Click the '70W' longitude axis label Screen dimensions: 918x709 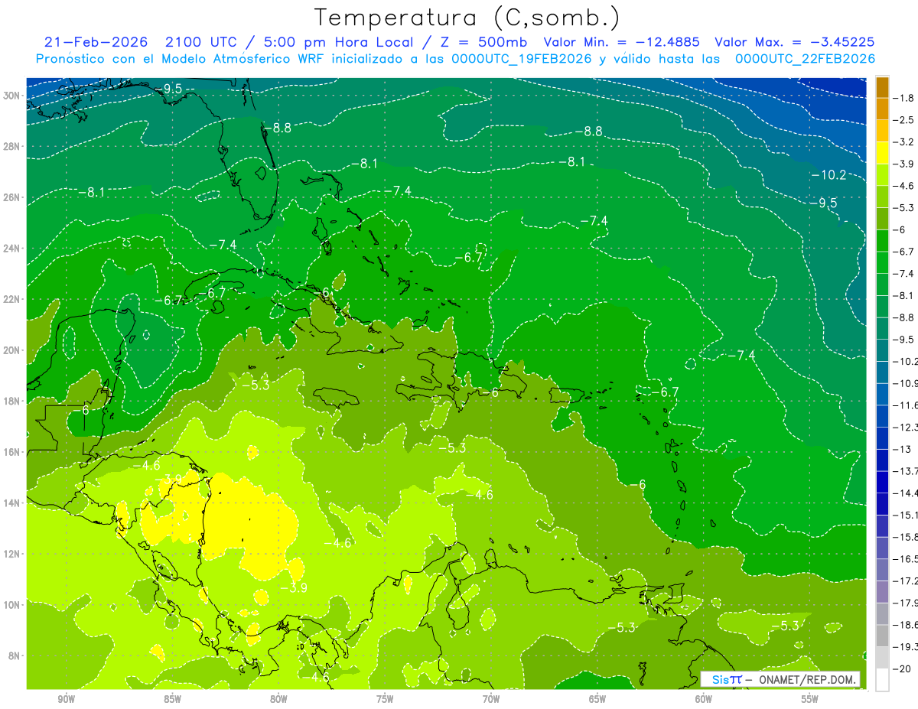[x=491, y=699]
